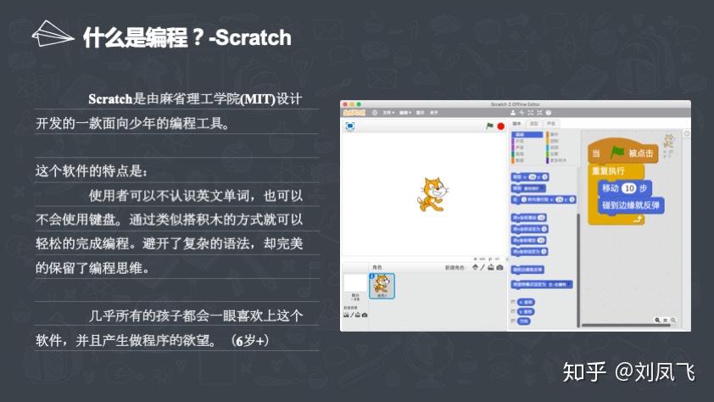
Task: Click slide title 什么是编程？-Scratch
Action: [187, 38]
